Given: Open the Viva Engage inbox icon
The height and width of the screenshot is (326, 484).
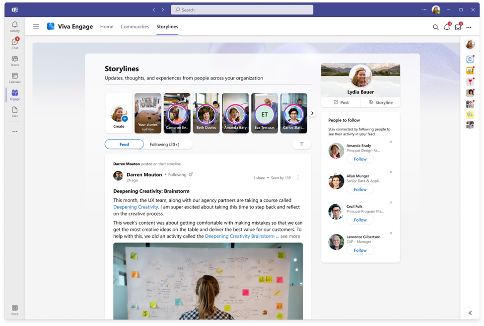Looking at the screenshot, I should pyautogui.click(x=458, y=27).
